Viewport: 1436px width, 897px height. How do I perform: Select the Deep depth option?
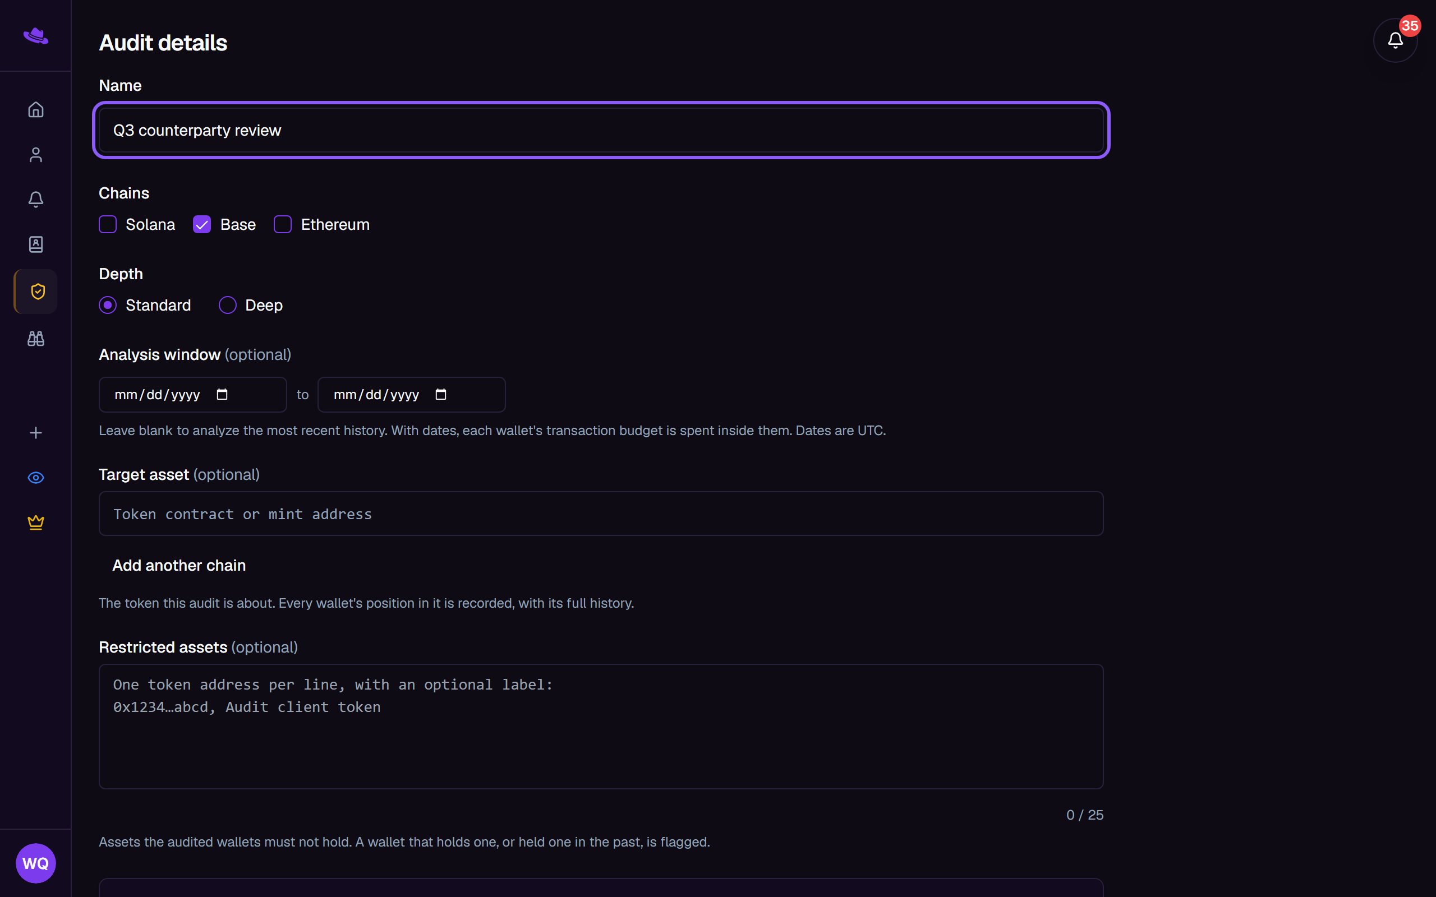coord(227,306)
